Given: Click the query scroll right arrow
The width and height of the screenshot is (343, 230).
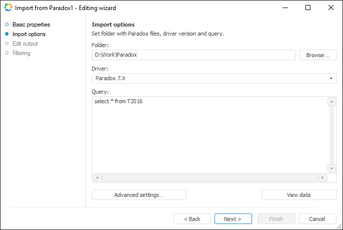Looking at the screenshot, I should (322, 178).
